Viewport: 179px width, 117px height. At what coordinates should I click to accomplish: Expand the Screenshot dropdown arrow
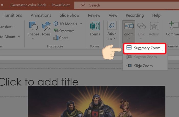point(14,27)
